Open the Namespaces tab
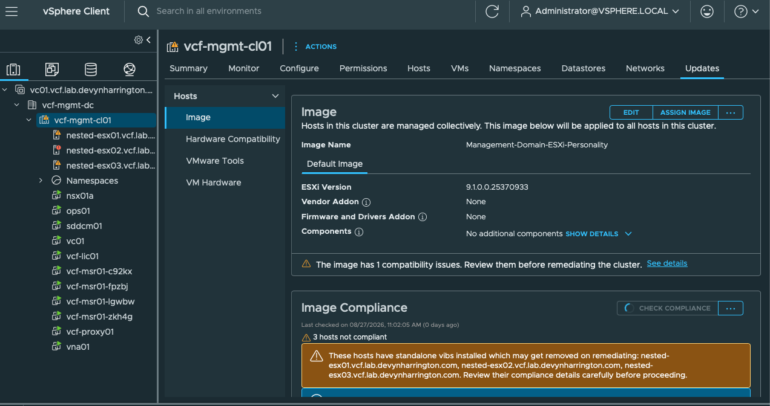The height and width of the screenshot is (406, 770). [515, 68]
